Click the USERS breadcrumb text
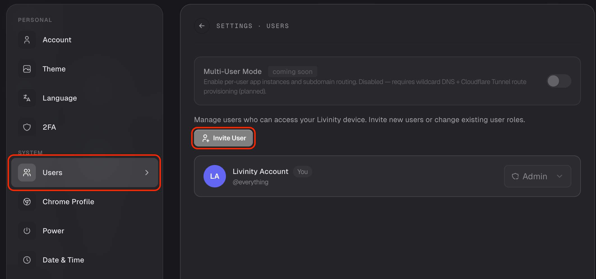 tap(278, 26)
